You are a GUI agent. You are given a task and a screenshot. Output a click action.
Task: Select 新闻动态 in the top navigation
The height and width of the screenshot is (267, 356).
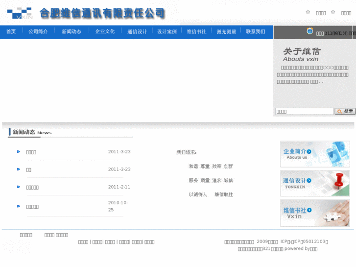71,32
